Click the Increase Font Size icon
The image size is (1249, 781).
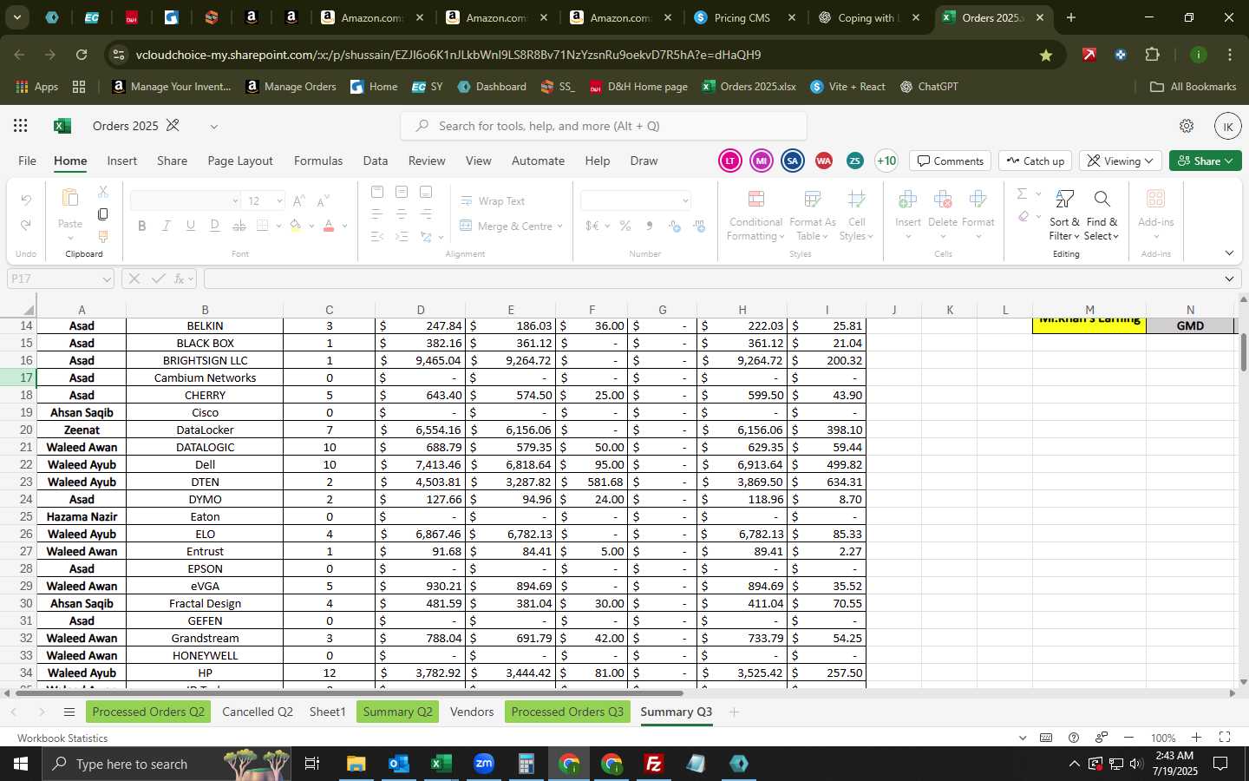(298, 200)
